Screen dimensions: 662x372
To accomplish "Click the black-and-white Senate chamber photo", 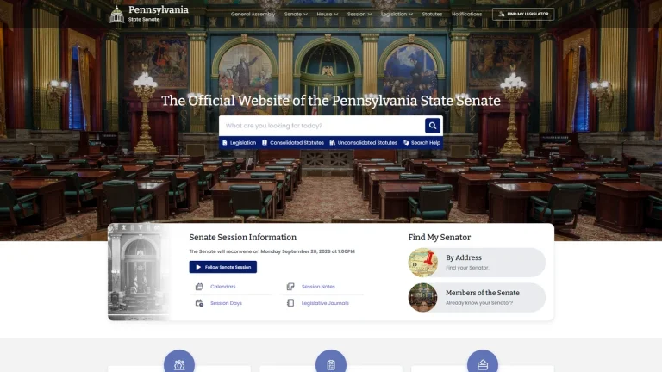I will coord(139,272).
